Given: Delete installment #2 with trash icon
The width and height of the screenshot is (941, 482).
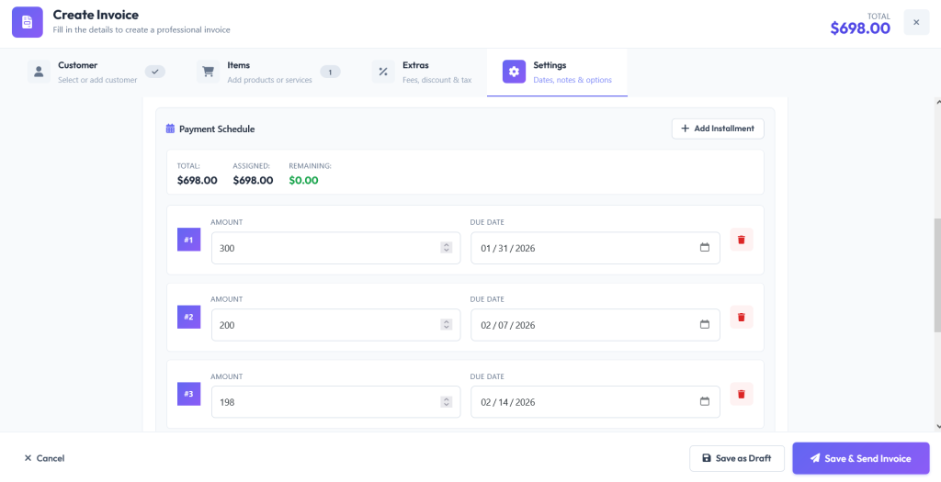Looking at the screenshot, I should point(742,317).
